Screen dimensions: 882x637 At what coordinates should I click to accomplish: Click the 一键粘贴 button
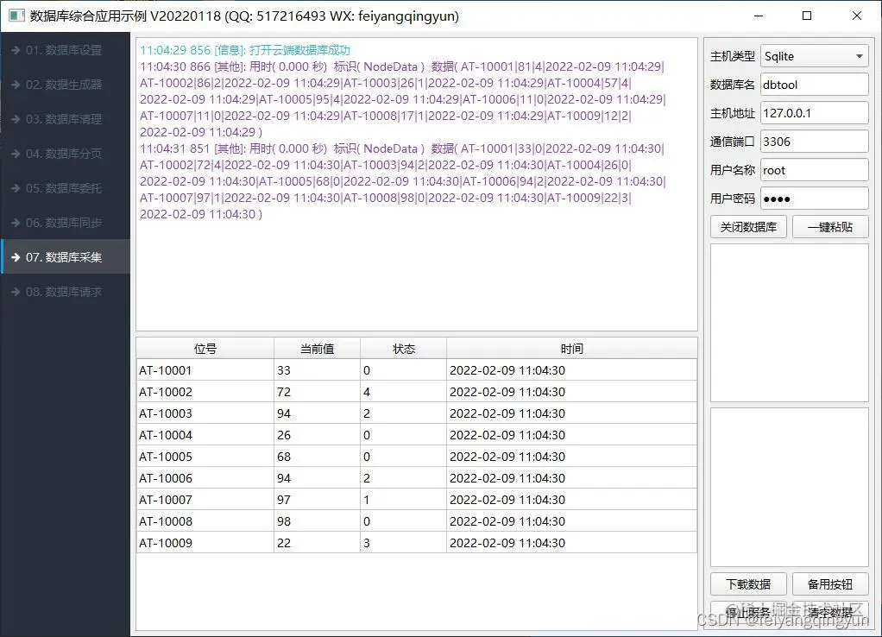[x=830, y=227]
